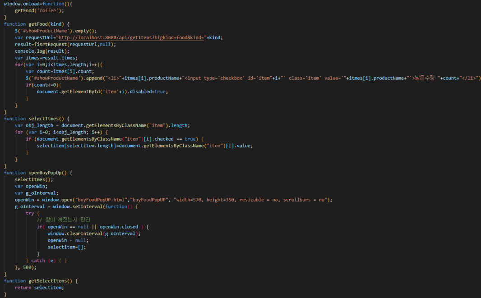Click the window.clearInterval(g_oInterval) line
The height and width of the screenshot is (298, 481).
94,234
